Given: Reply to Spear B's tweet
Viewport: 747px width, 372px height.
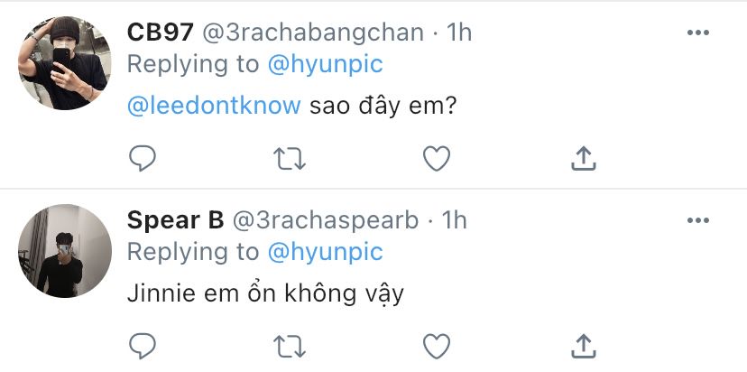Looking at the screenshot, I should click(143, 344).
